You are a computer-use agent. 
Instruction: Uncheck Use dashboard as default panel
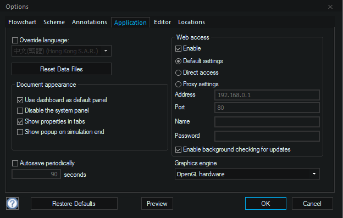(20, 100)
